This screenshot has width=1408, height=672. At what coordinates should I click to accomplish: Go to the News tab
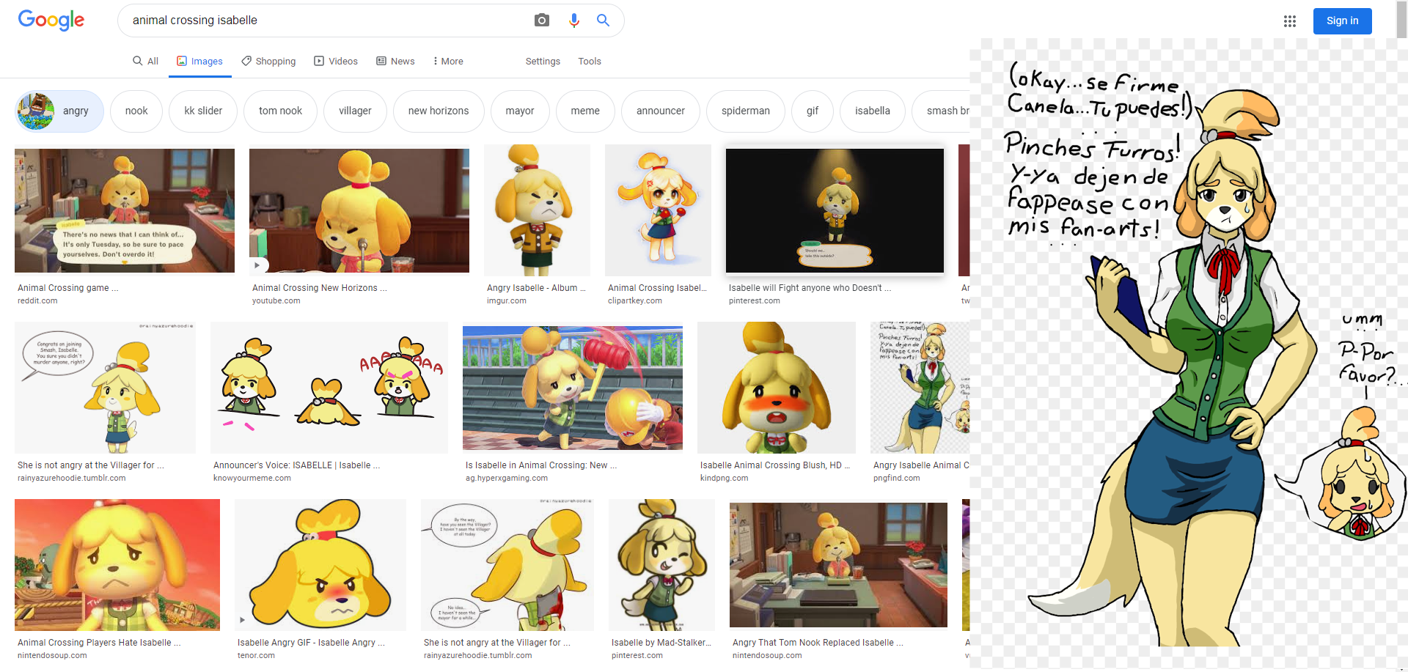point(395,61)
